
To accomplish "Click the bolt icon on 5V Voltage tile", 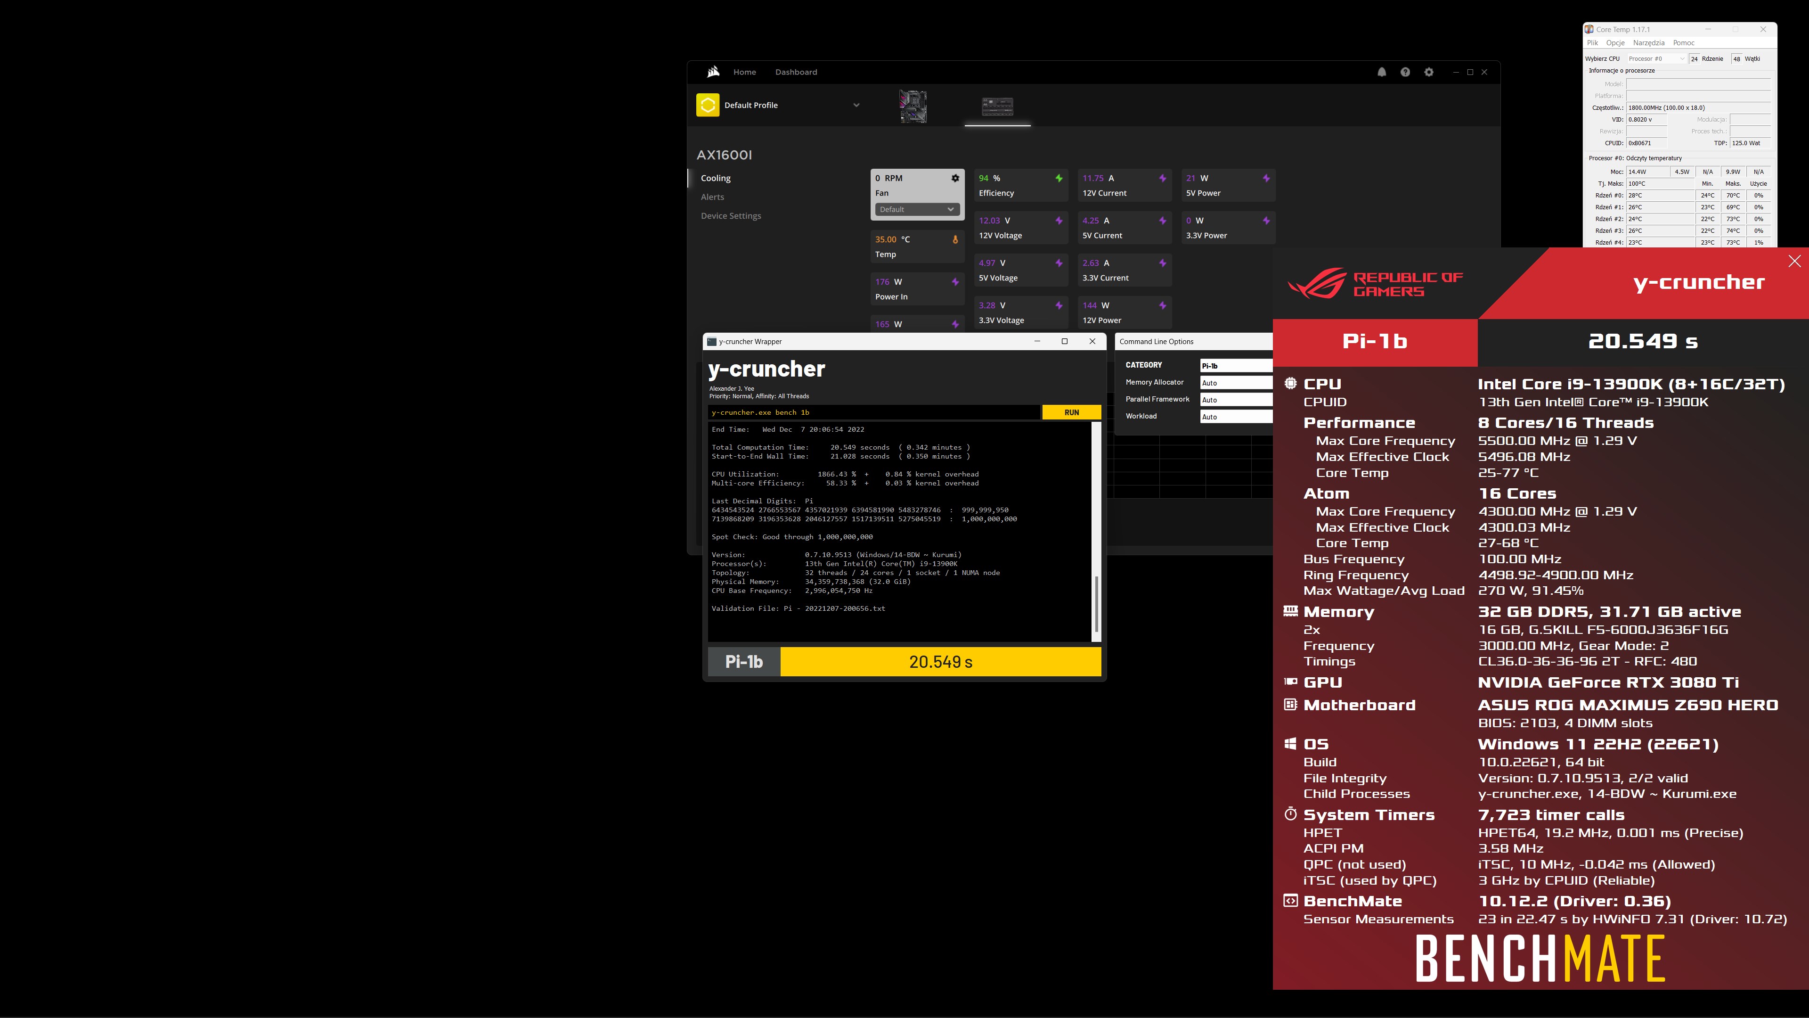I will [x=1059, y=263].
